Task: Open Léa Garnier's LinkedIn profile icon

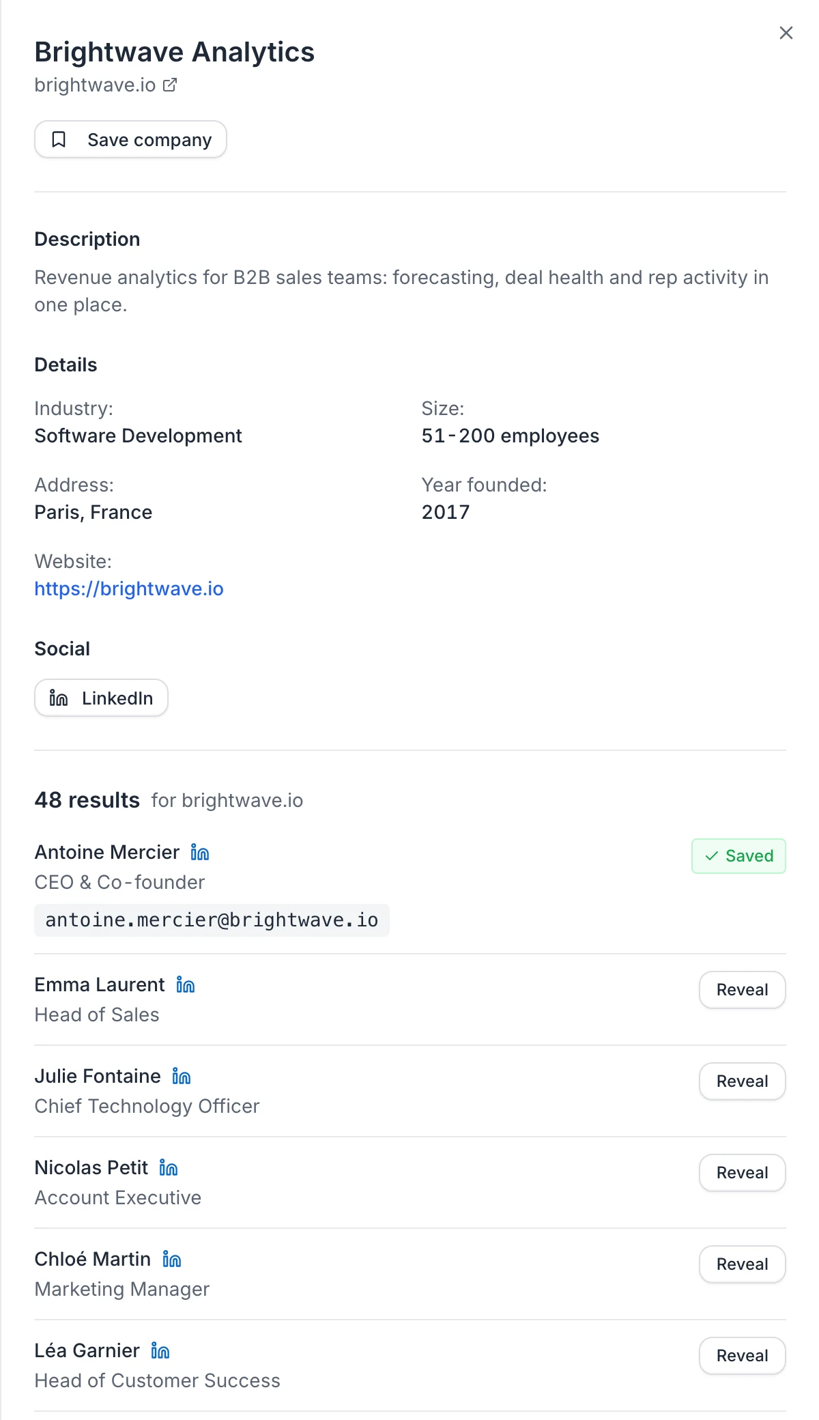Action: point(160,1350)
